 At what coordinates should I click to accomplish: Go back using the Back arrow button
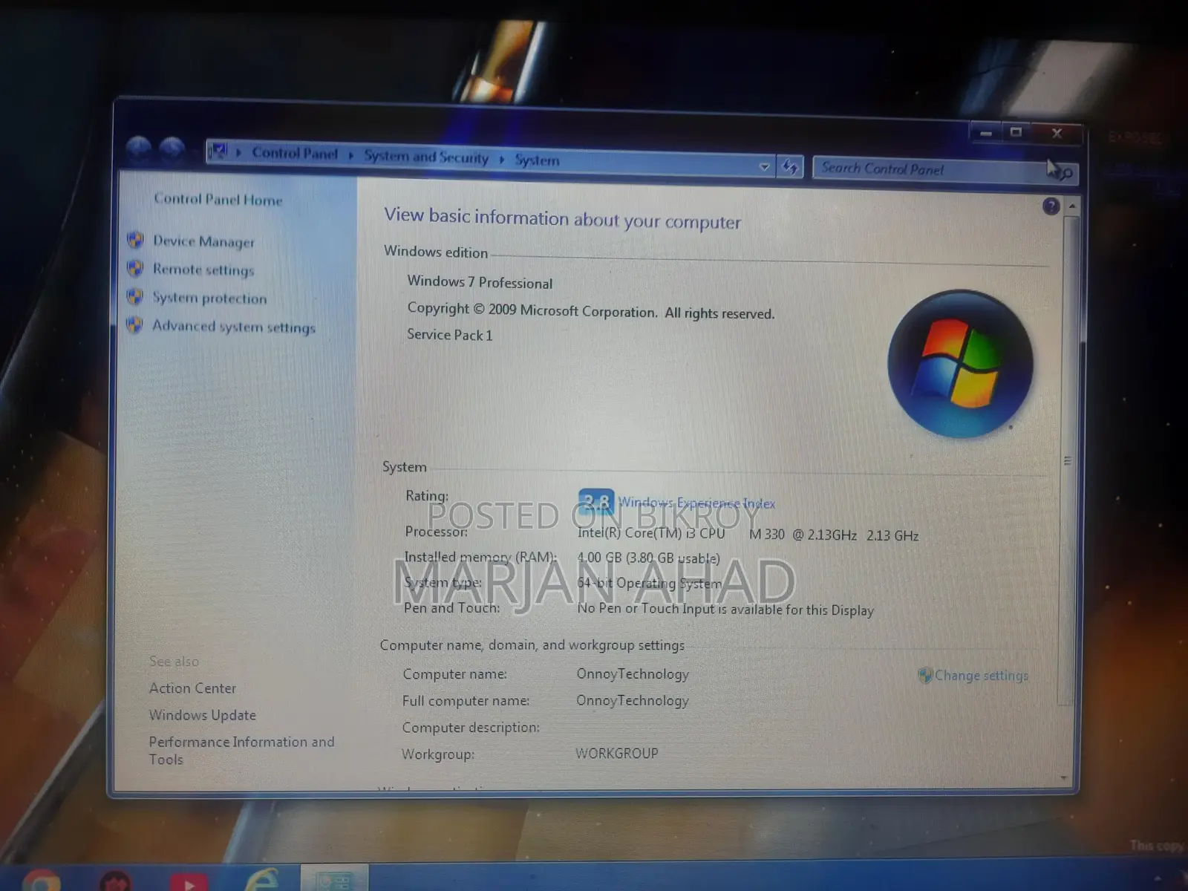pyautogui.click(x=139, y=149)
